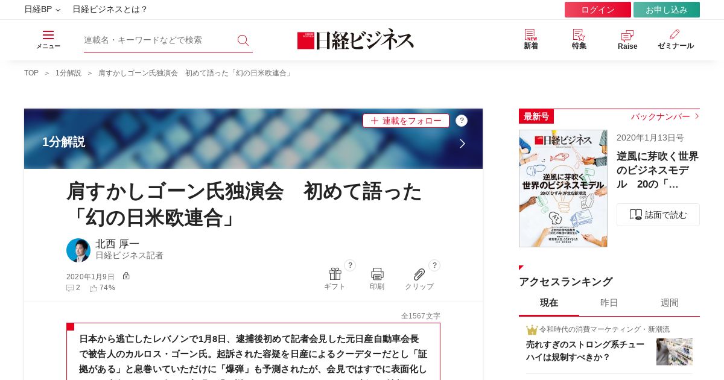724x380 pixels.
Task: Click author name 北西 厚一
Action: point(117,244)
